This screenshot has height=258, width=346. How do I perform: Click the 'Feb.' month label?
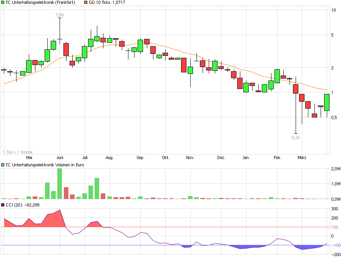click(277, 157)
